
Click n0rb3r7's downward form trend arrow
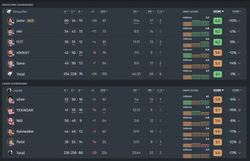pyautogui.click(x=239, y=53)
